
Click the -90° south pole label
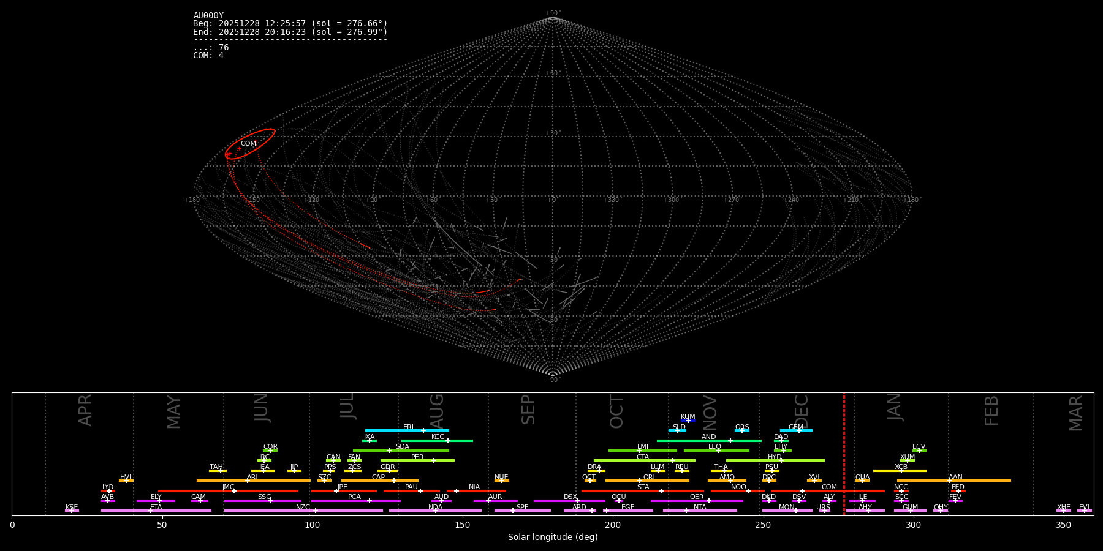[x=553, y=380]
